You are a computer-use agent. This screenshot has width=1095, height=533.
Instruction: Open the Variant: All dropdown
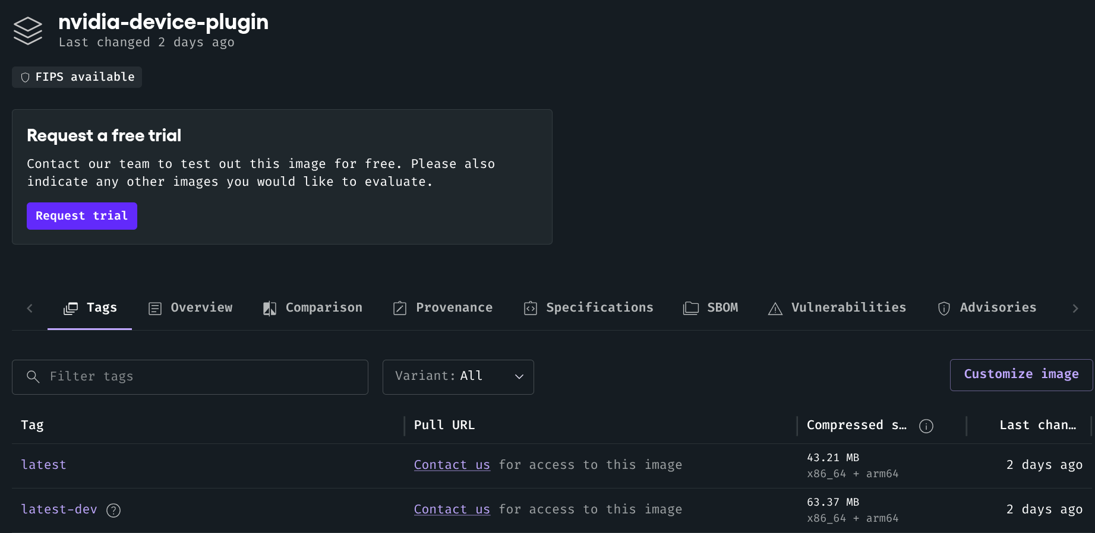tap(458, 377)
